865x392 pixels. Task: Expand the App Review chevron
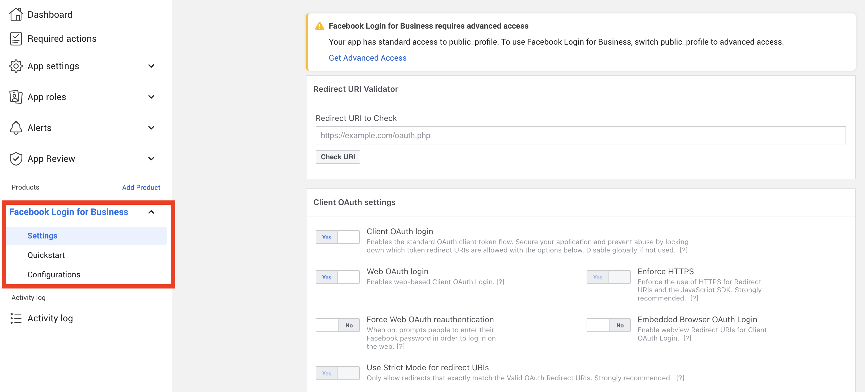151,159
